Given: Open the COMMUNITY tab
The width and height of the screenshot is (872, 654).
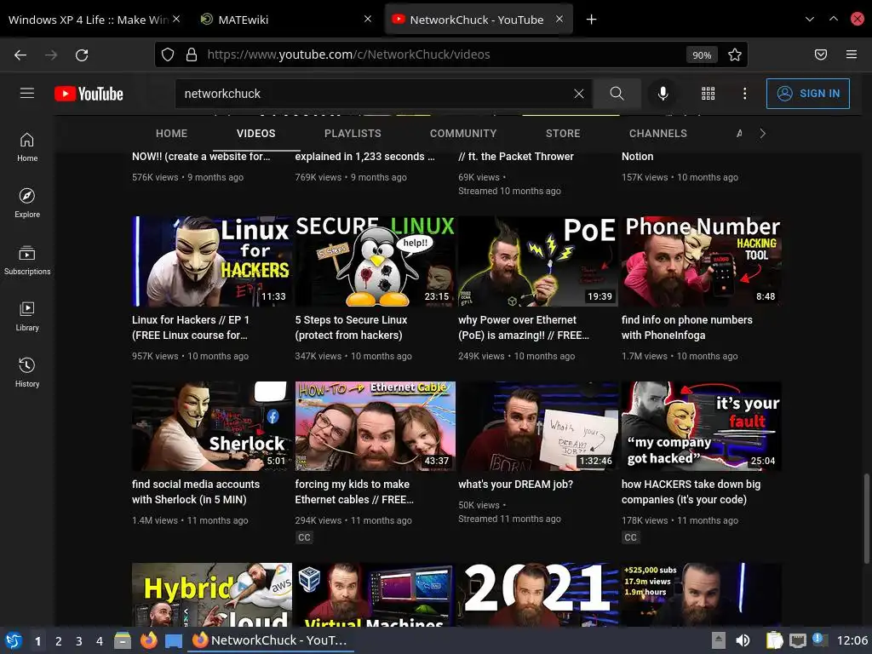Looking at the screenshot, I should pyautogui.click(x=463, y=134).
